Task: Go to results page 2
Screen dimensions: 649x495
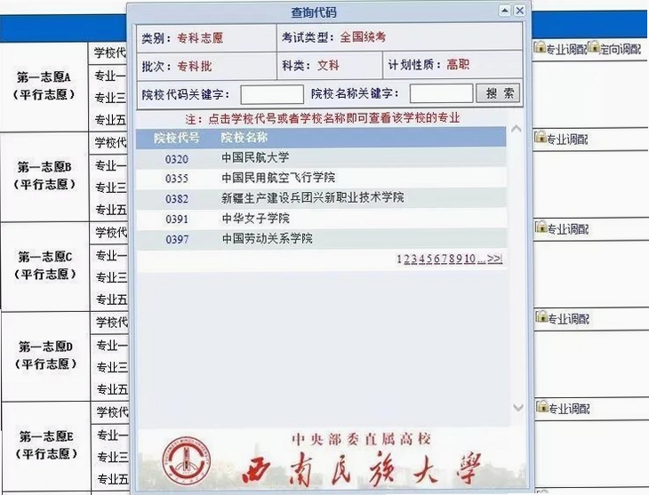Action: pyautogui.click(x=407, y=259)
